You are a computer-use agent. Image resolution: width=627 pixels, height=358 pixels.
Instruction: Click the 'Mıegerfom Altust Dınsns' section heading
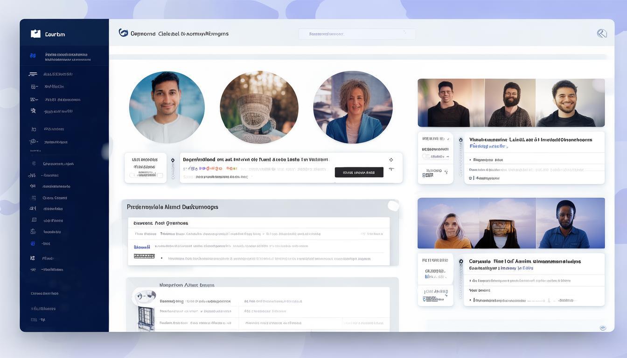[x=187, y=285]
